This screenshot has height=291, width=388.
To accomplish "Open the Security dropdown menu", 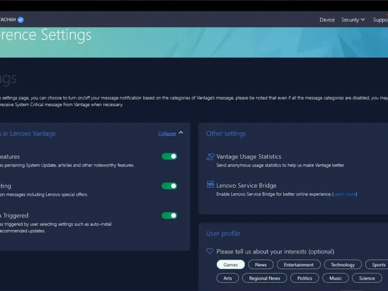I will [353, 20].
